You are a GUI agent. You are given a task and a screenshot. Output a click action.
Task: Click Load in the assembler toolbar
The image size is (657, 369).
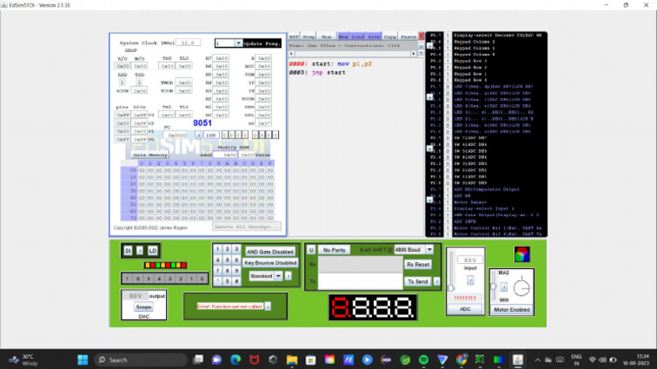(x=359, y=37)
